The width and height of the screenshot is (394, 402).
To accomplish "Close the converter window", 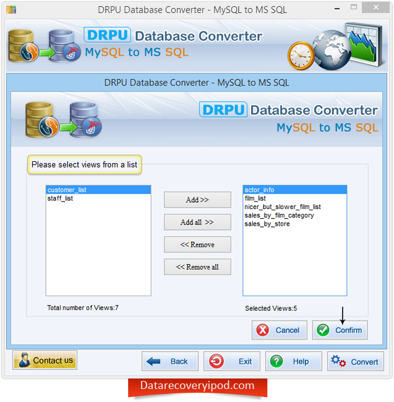I will (x=376, y=7).
